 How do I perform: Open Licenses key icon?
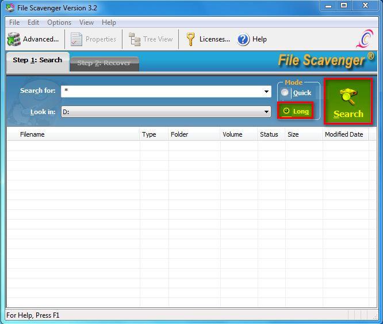click(190, 39)
